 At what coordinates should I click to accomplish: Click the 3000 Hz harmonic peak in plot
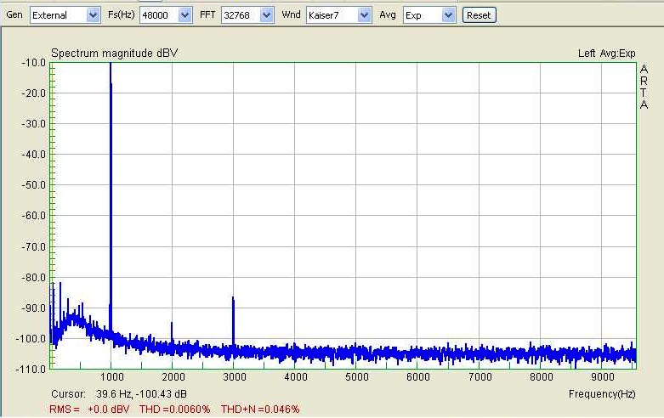click(233, 321)
